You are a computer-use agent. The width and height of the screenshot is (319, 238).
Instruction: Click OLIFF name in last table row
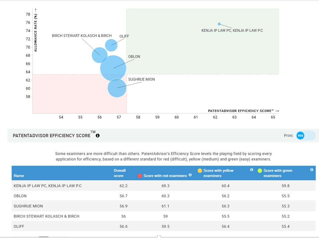[x=19, y=226]
